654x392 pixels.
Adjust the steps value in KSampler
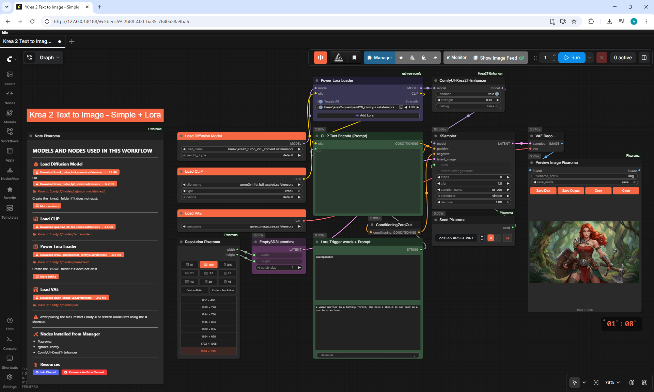coord(473,177)
